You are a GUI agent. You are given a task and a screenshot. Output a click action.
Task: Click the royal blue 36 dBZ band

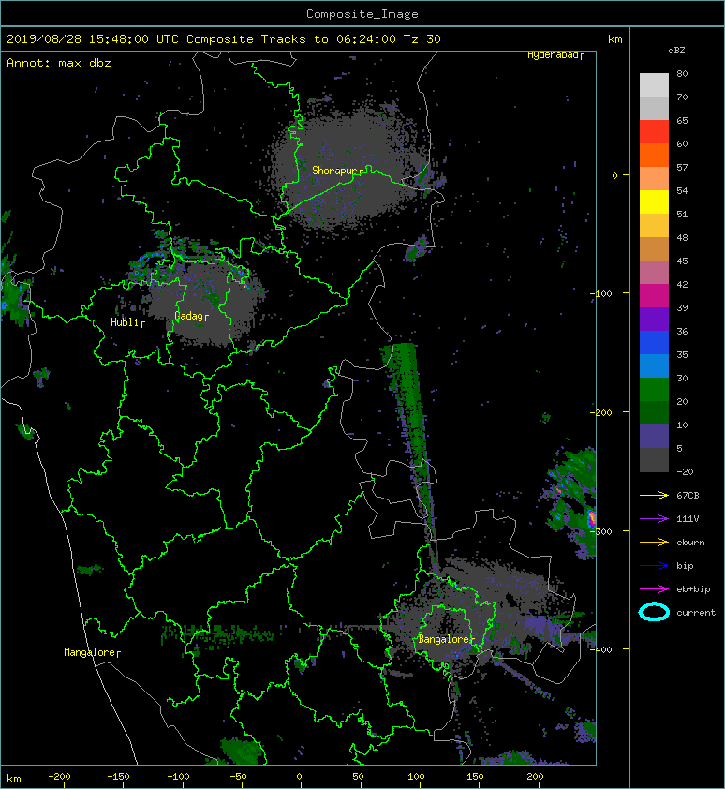pyautogui.click(x=654, y=342)
